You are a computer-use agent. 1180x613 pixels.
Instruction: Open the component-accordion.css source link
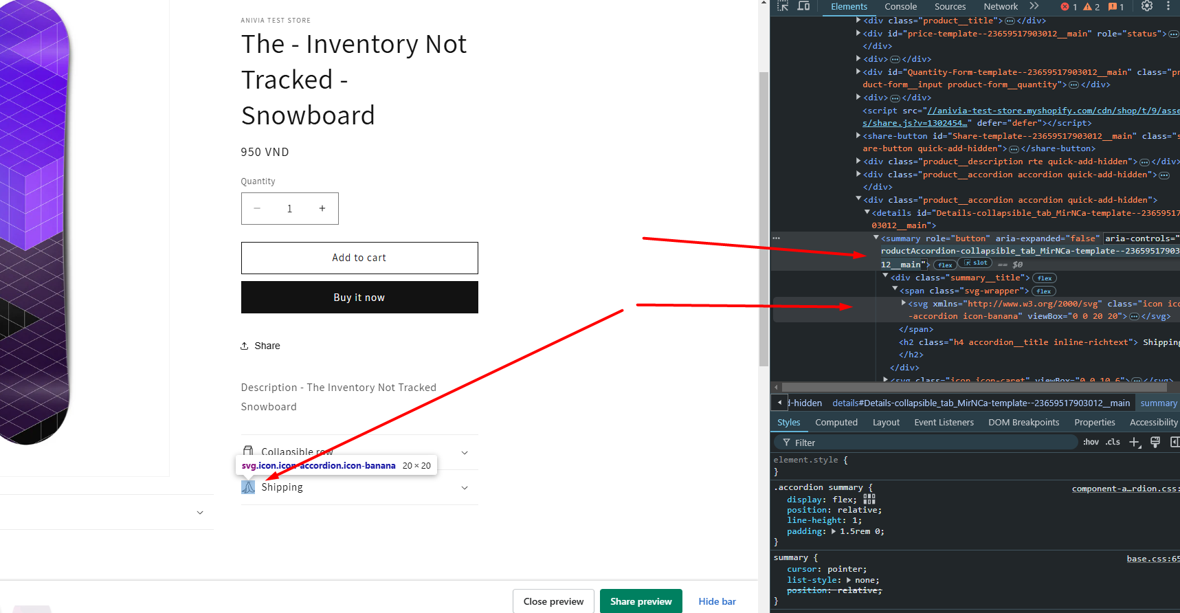(1126, 489)
